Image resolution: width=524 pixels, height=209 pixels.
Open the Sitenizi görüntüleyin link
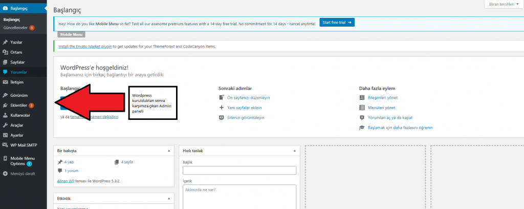[x=246, y=118]
